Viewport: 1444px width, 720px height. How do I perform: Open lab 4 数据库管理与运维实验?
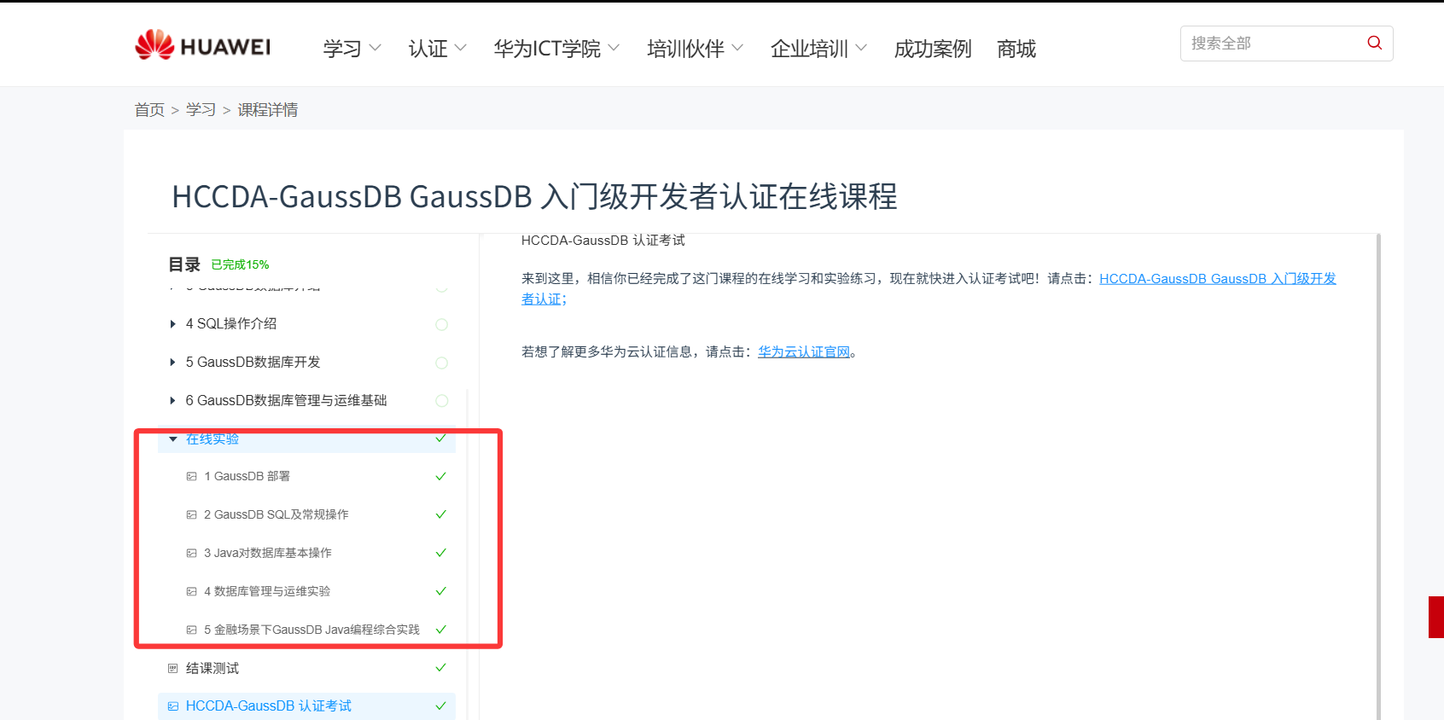(267, 591)
